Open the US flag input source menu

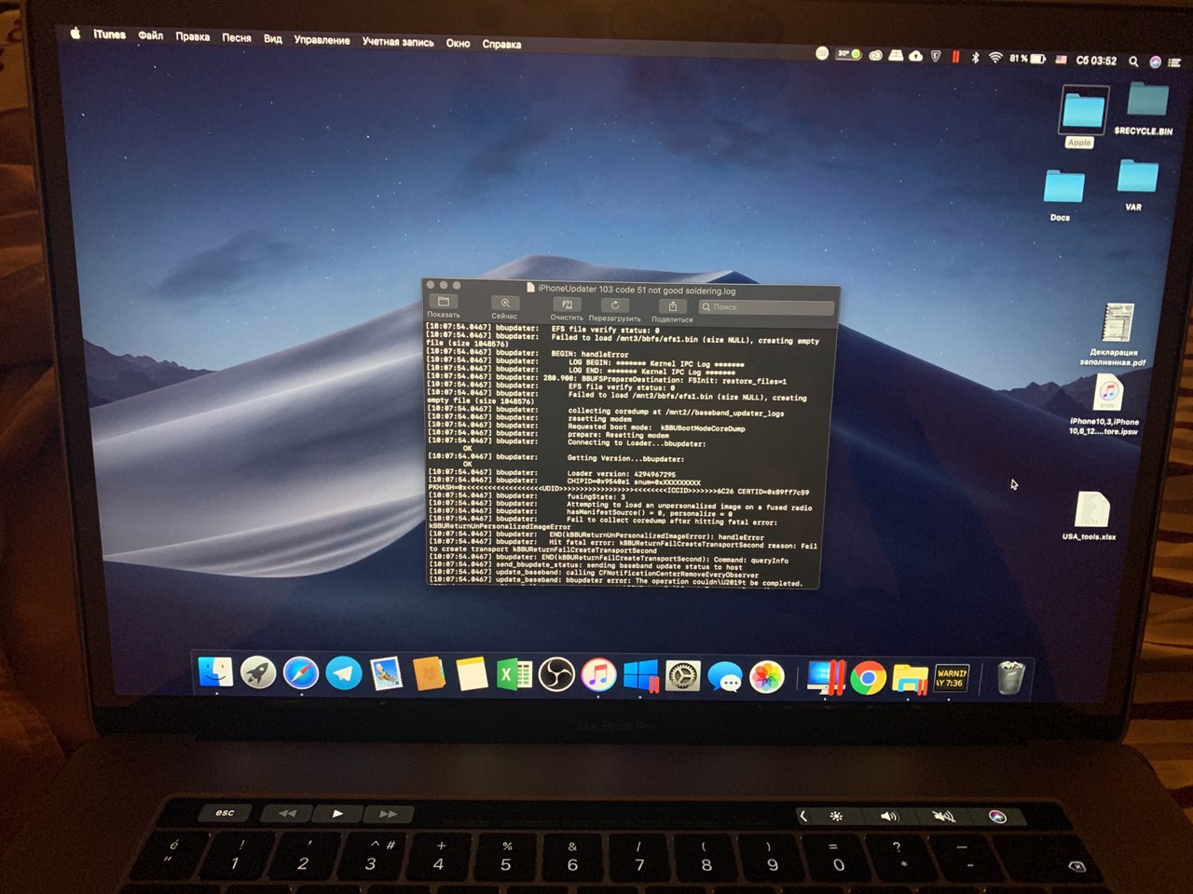(x=1061, y=60)
